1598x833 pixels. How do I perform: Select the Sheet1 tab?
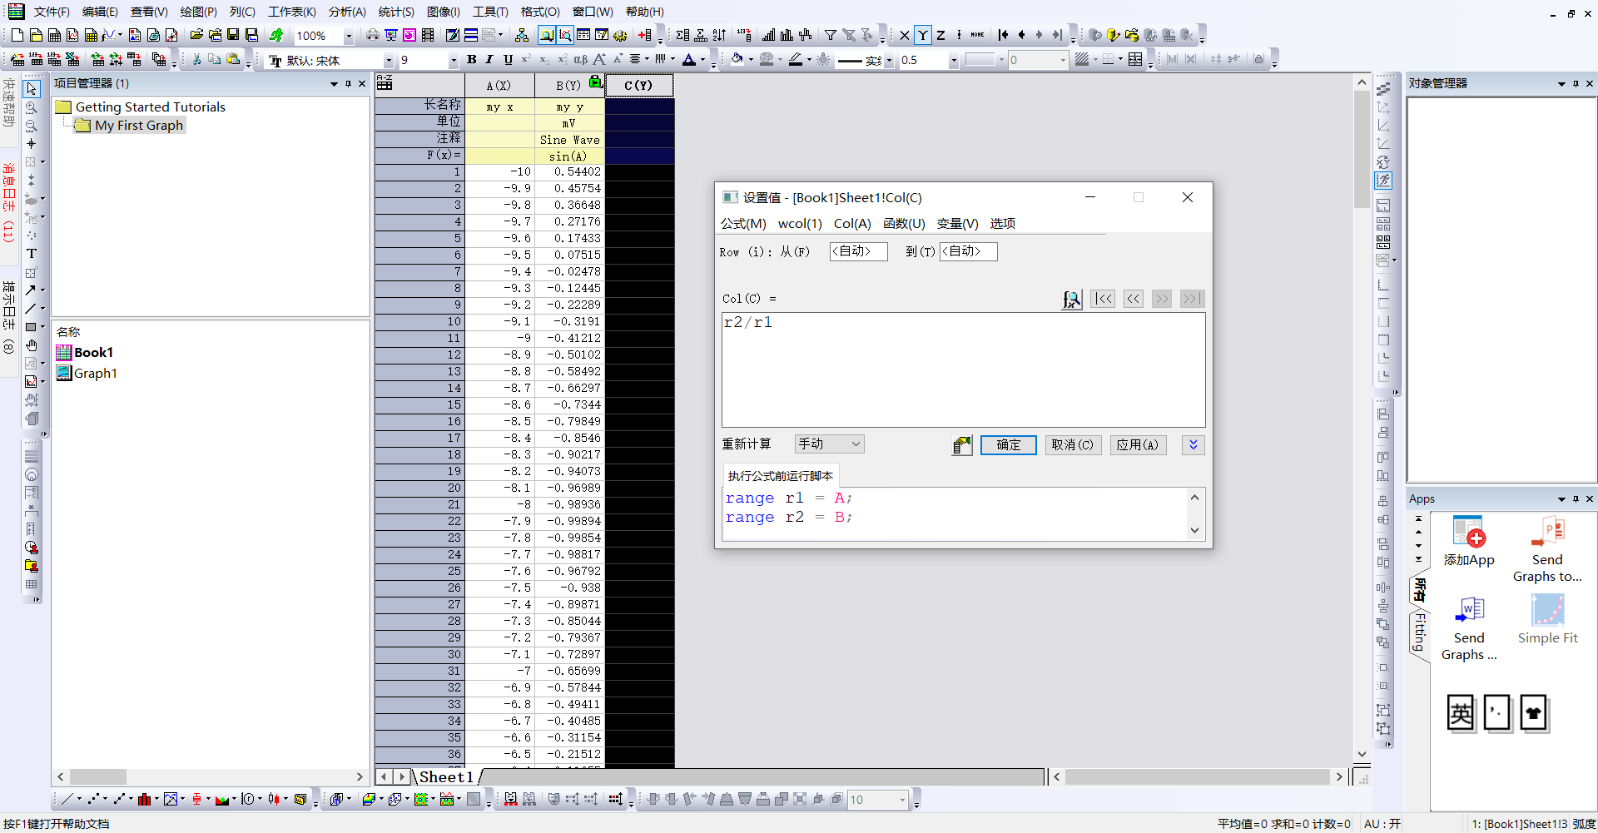446,777
